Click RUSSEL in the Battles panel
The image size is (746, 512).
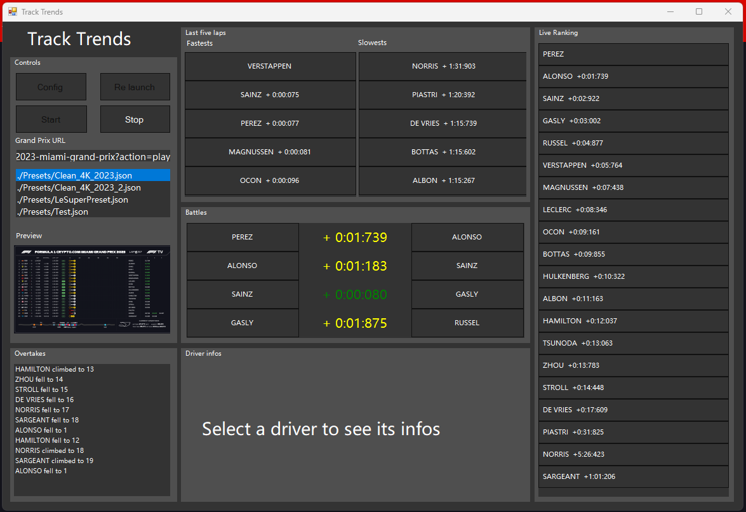[467, 323]
